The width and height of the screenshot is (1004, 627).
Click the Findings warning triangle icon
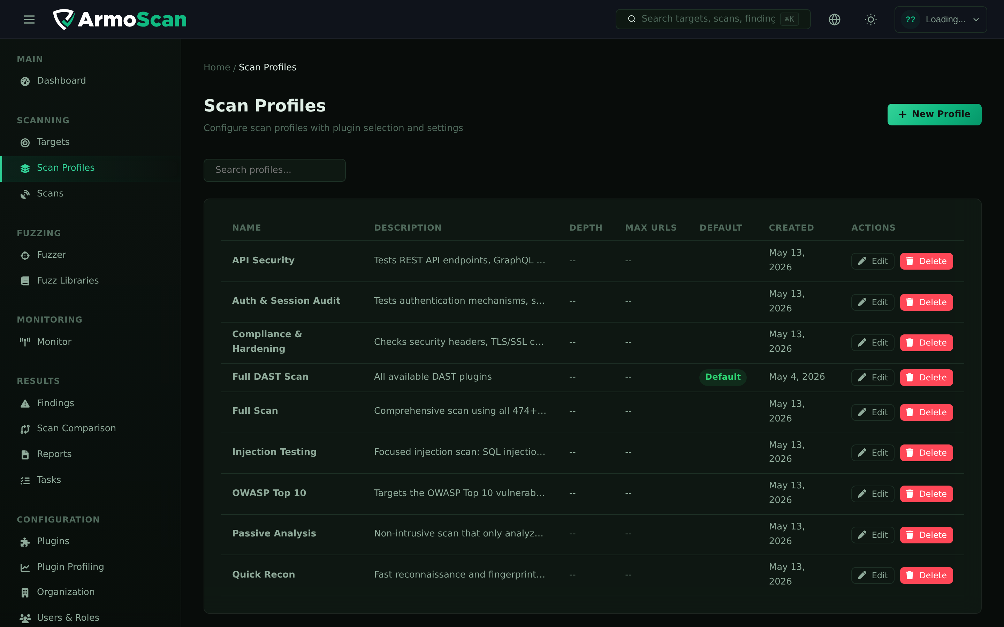coord(25,403)
